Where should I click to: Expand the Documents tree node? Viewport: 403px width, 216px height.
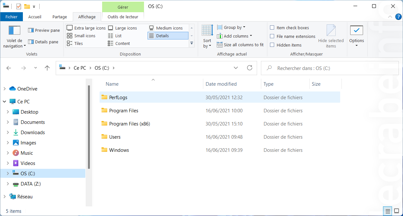[8, 122]
